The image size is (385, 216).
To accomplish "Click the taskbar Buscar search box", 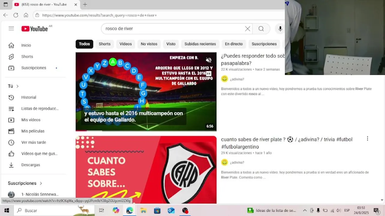I will (54, 211).
